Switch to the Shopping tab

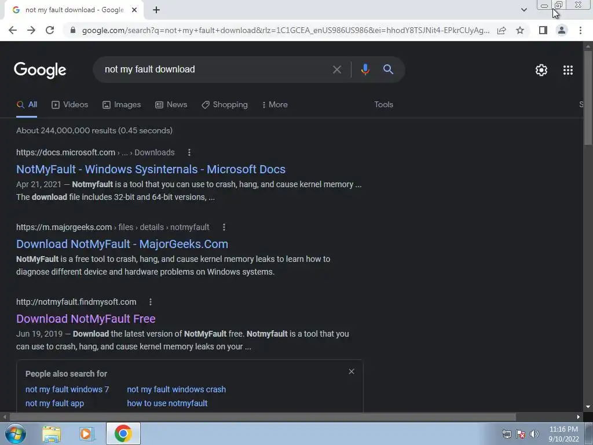point(225,105)
